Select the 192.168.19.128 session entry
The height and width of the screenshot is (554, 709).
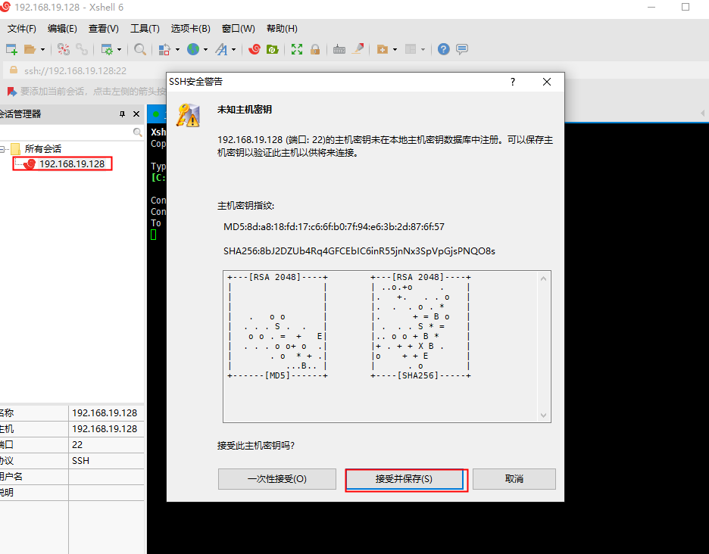[68, 163]
